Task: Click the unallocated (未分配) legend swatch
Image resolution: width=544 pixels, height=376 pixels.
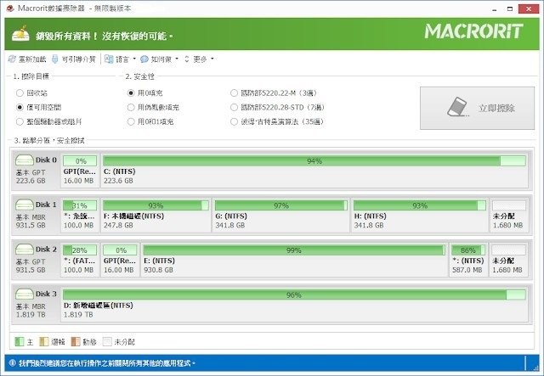Action: tap(107, 342)
